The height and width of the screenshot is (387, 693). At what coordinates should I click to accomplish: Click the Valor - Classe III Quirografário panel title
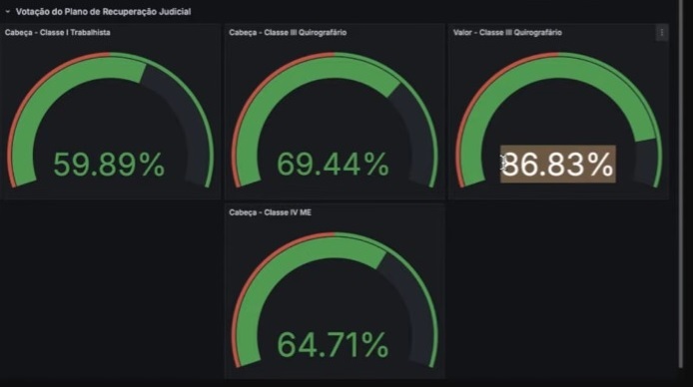click(507, 32)
